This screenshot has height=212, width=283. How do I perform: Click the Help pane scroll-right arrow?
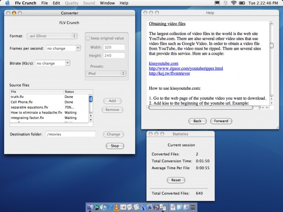point(267,108)
